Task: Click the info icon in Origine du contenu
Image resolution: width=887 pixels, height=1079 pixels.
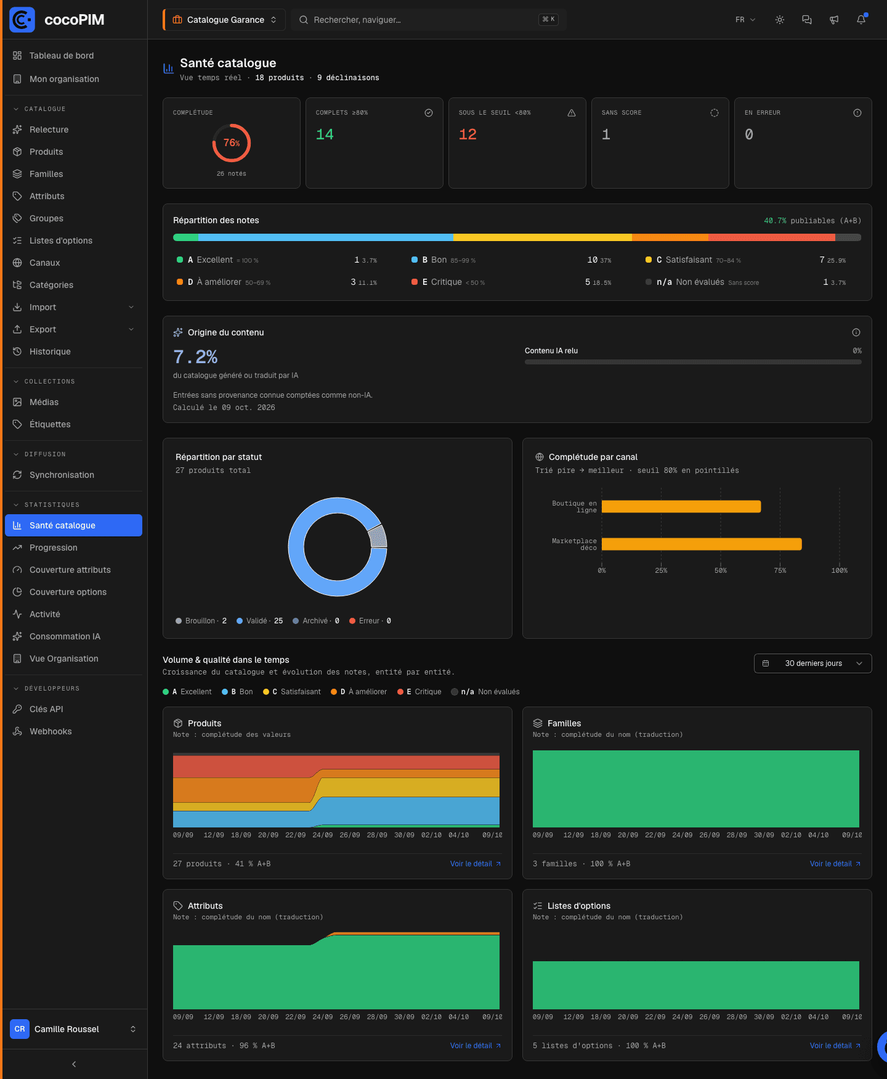Action: 856,332
